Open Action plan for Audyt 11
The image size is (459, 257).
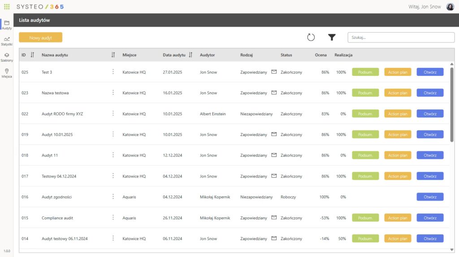click(398, 156)
